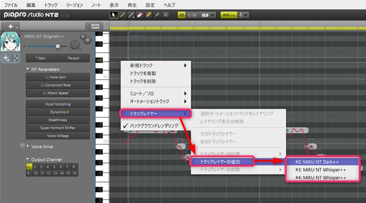Click the add track plus button
366x203 pixels.
point(11,26)
